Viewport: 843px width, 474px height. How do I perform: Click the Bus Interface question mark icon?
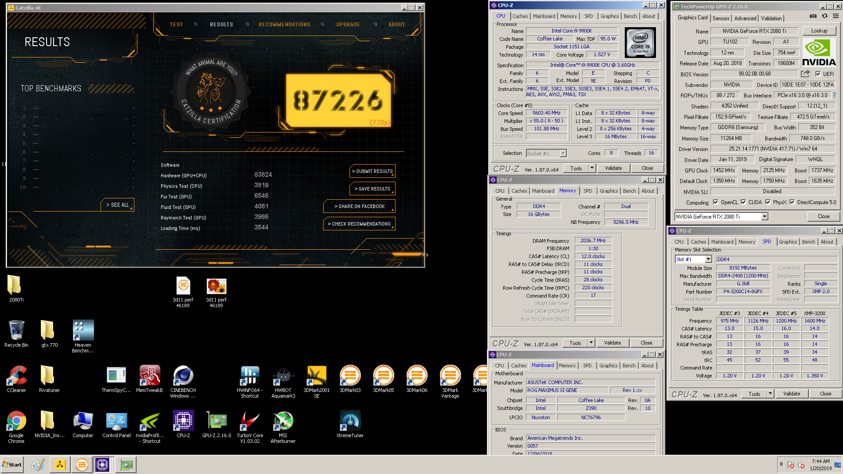coord(834,95)
